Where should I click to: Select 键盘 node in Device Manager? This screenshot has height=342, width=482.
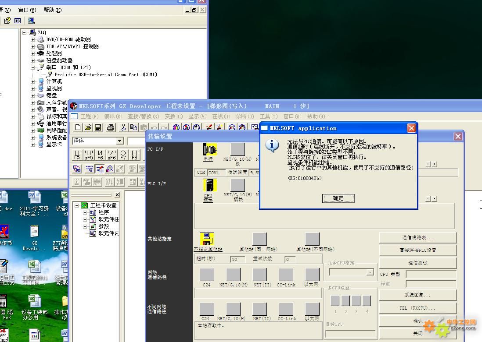(51, 95)
